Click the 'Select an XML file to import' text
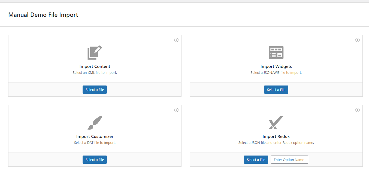This screenshot has width=369, height=171. (x=95, y=73)
